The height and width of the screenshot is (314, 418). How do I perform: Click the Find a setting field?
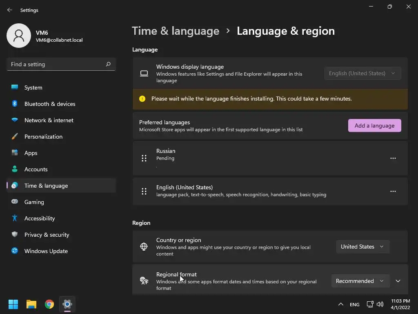pyautogui.click(x=61, y=64)
